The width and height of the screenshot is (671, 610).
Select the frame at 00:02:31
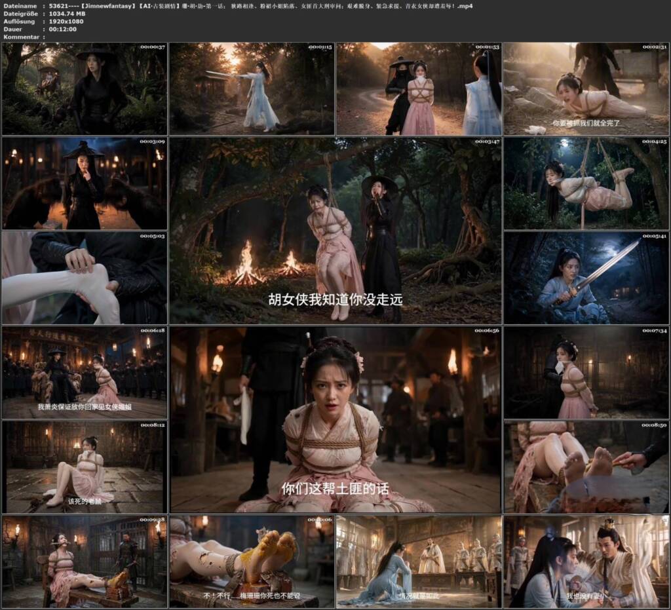coord(586,88)
